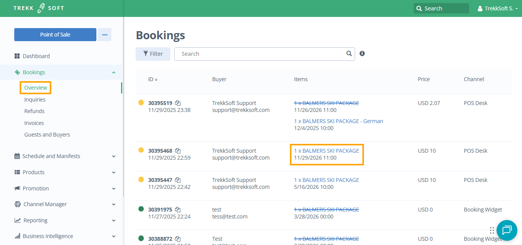Open the live chat widget
This screenshot has width=522, height=245.
507,230
